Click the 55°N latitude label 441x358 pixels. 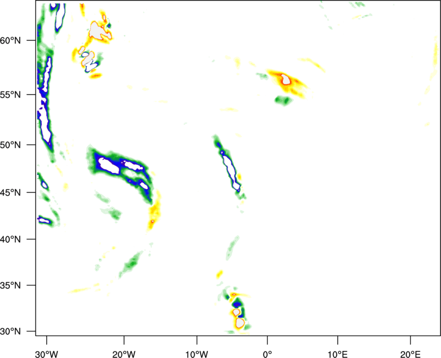pos(10,95)
